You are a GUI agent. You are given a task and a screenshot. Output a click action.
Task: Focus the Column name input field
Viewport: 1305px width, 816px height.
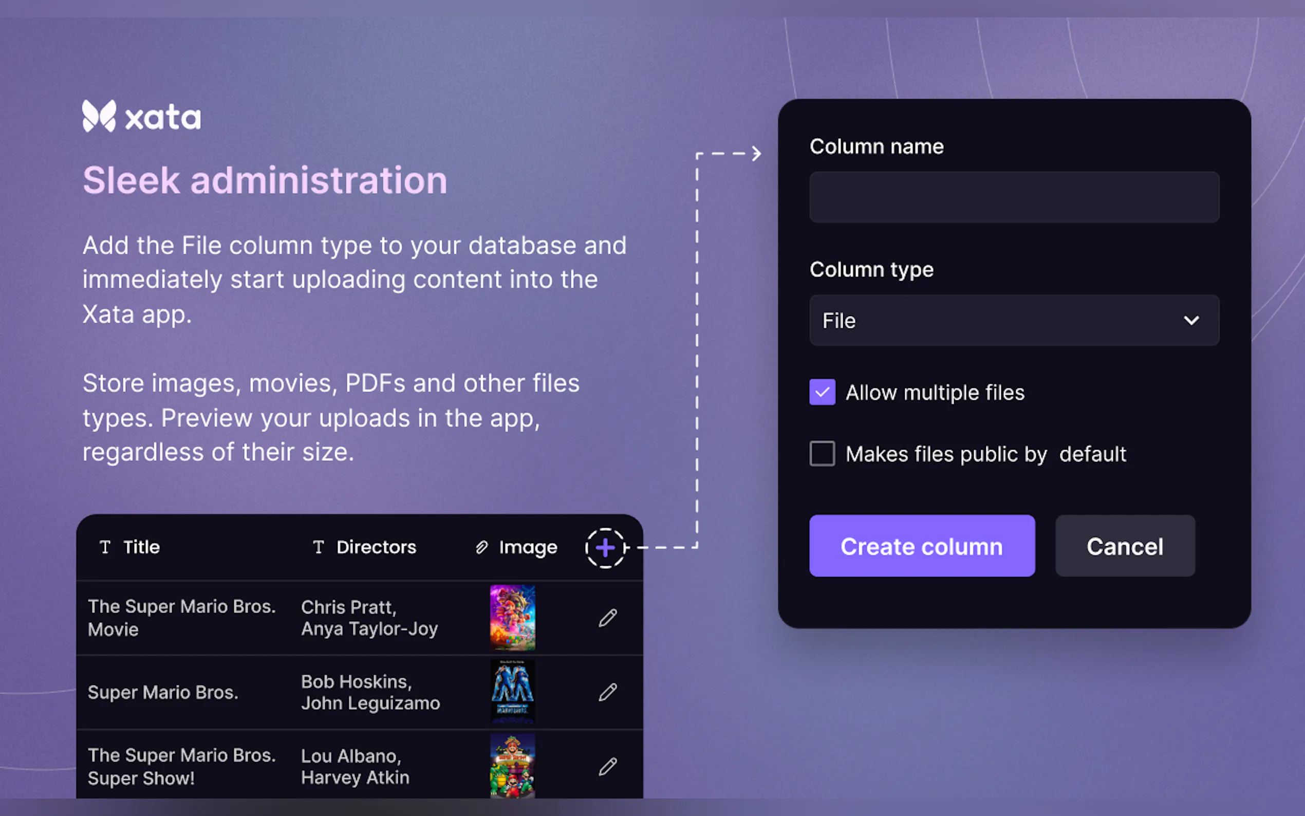(x=1014, y=197)
